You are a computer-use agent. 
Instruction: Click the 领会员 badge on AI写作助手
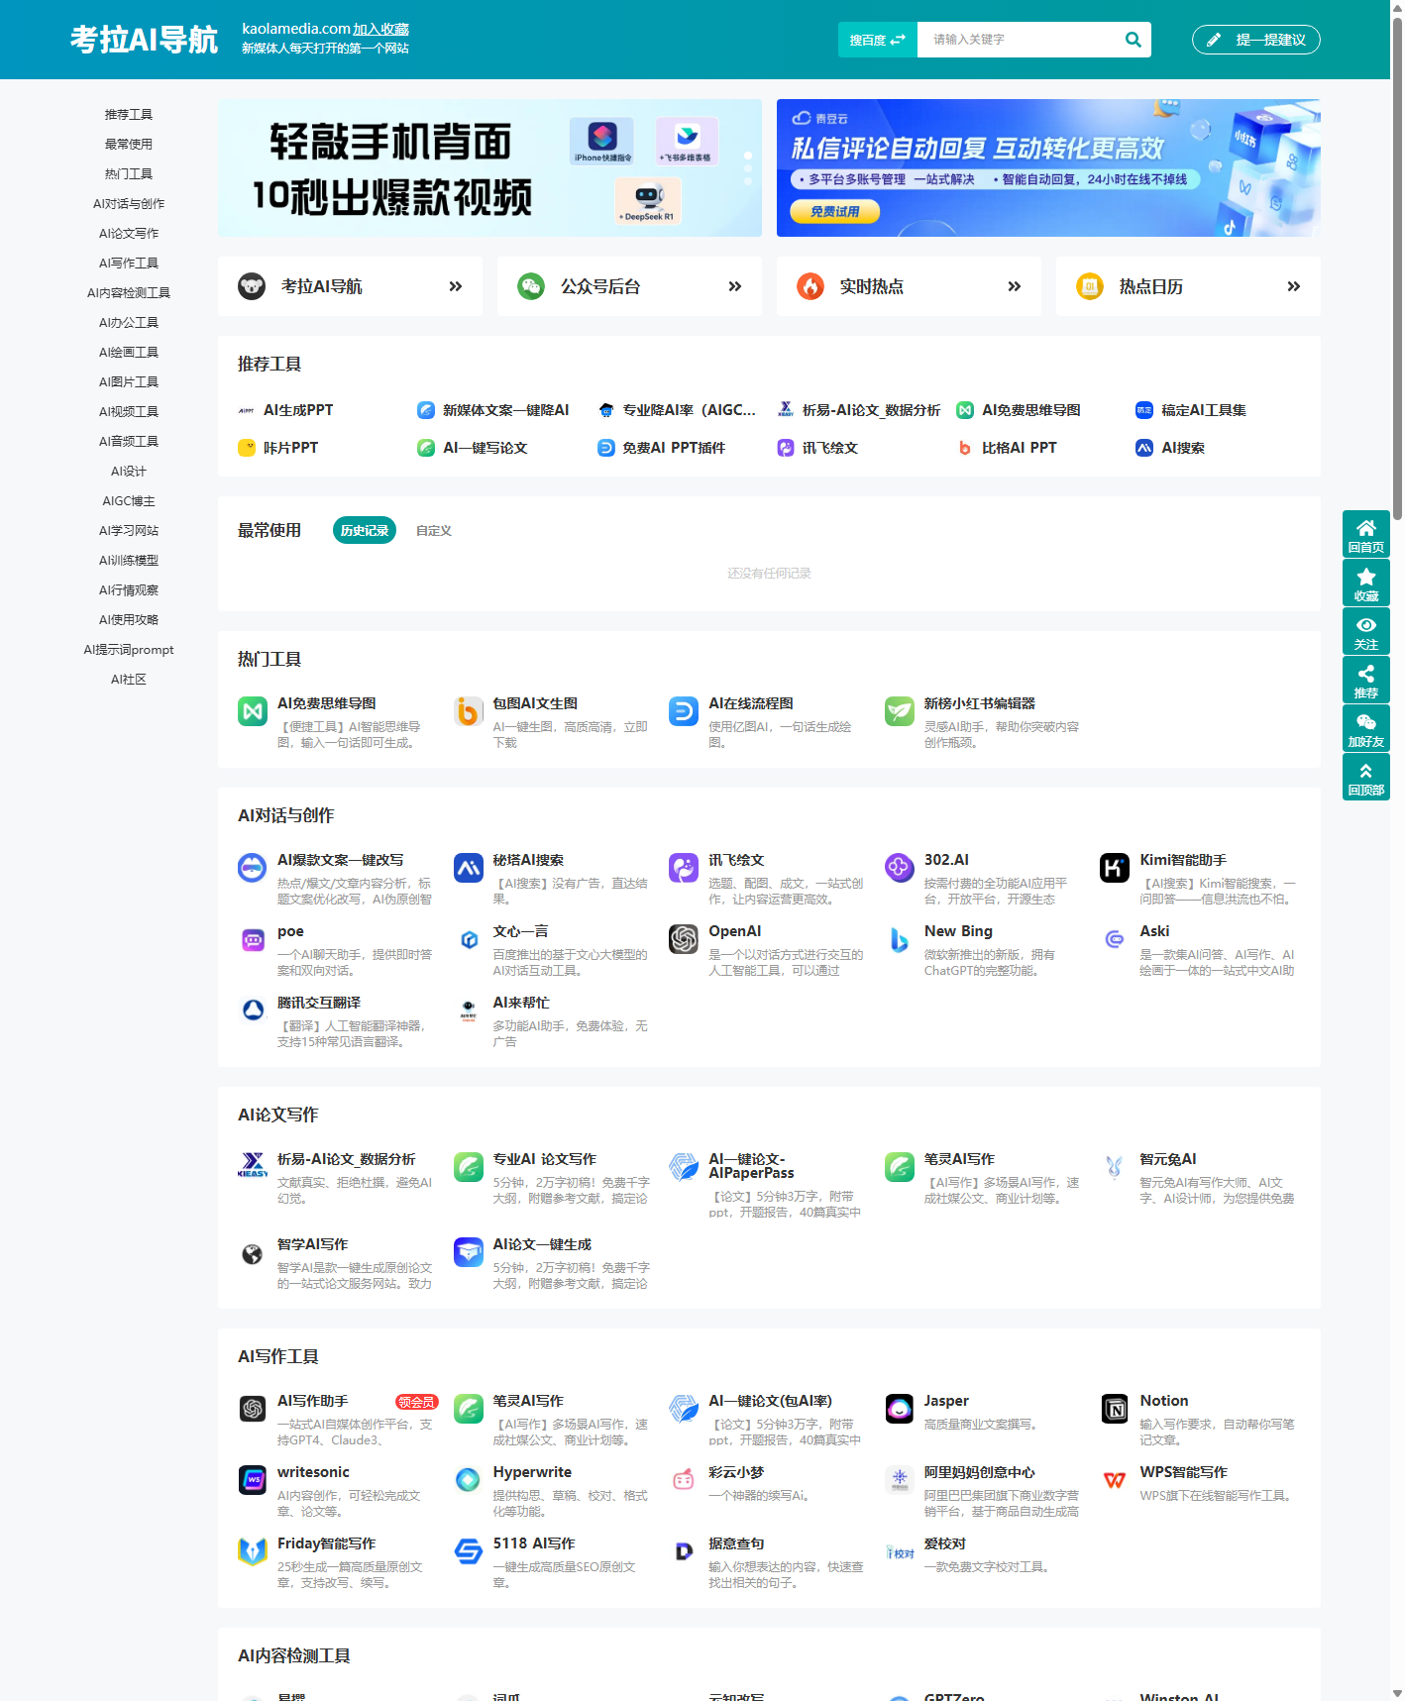point(416,1402)
